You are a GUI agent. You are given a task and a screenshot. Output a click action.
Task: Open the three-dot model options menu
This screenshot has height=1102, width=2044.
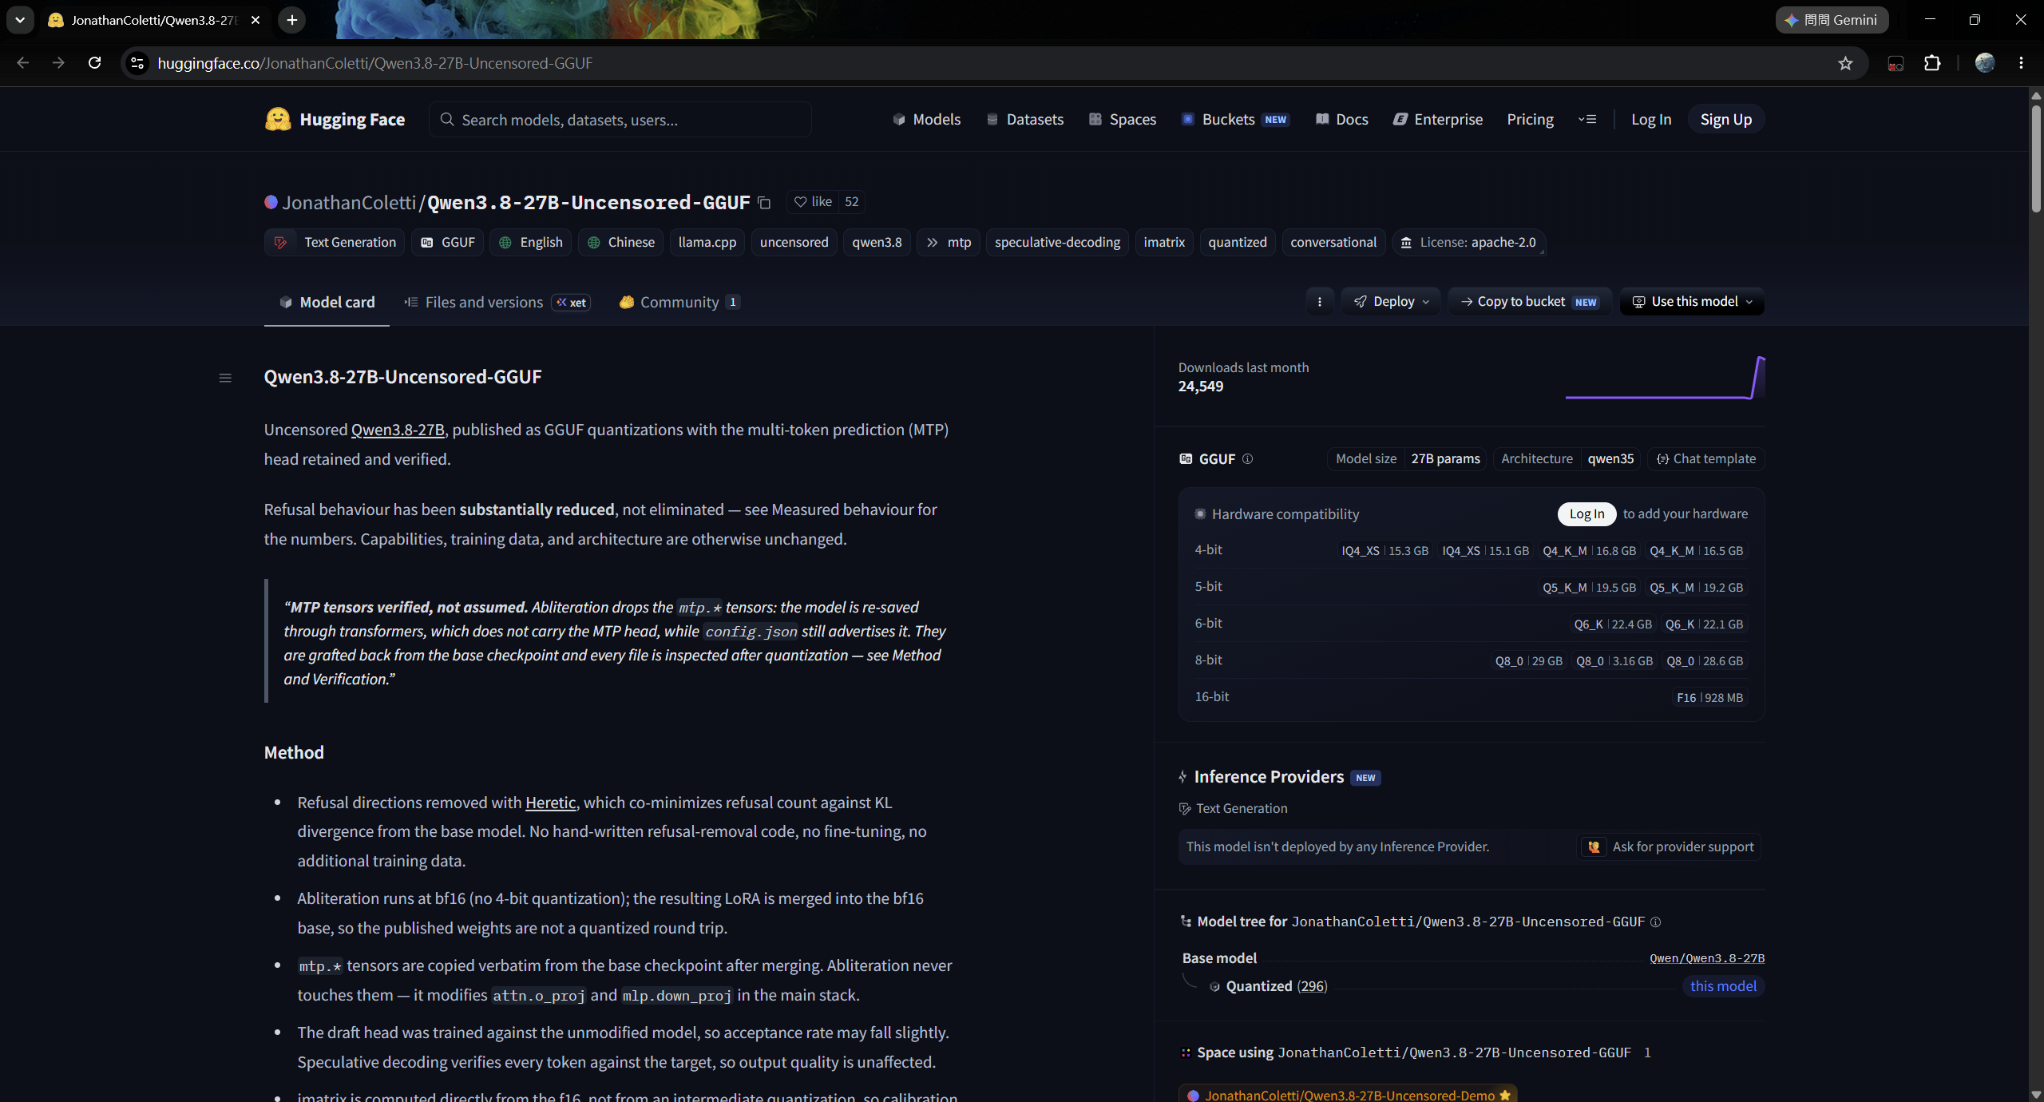pos(1319,302)
